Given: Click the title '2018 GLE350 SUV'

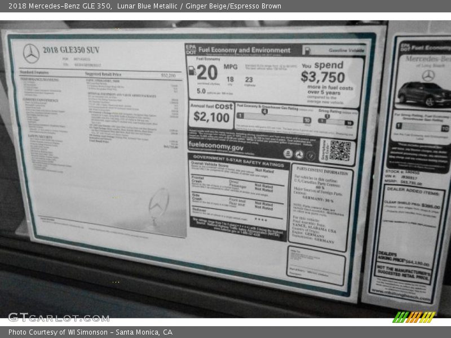Looking at the screenshot, I should coord(71,50).
